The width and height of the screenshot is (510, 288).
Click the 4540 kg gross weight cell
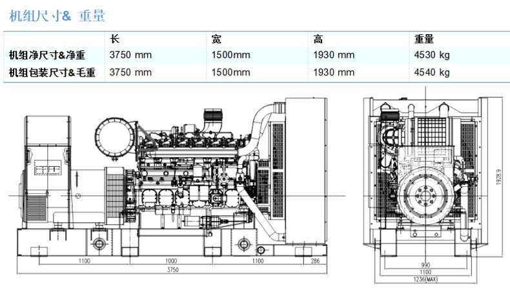432,72
